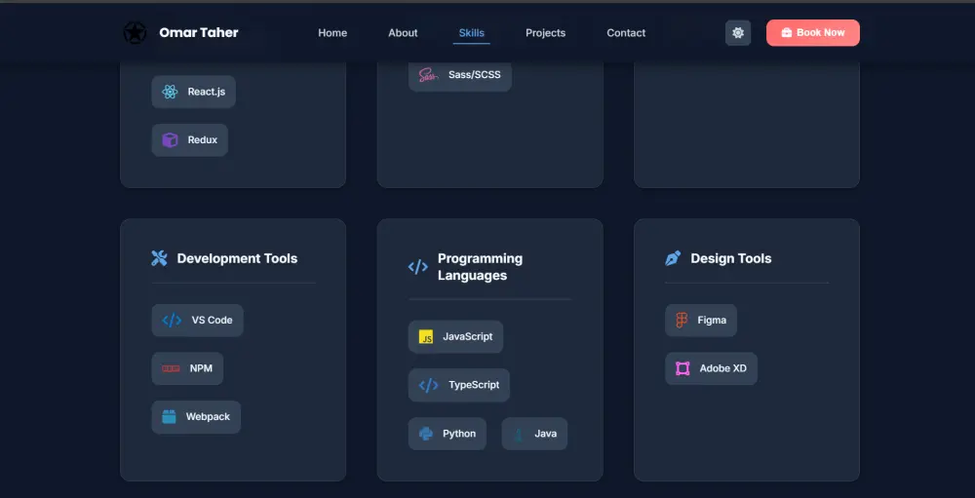The height and width of the screenshot is (498, 975).
Task: Select the Redux skill label
Action: (x=203, y=140)
